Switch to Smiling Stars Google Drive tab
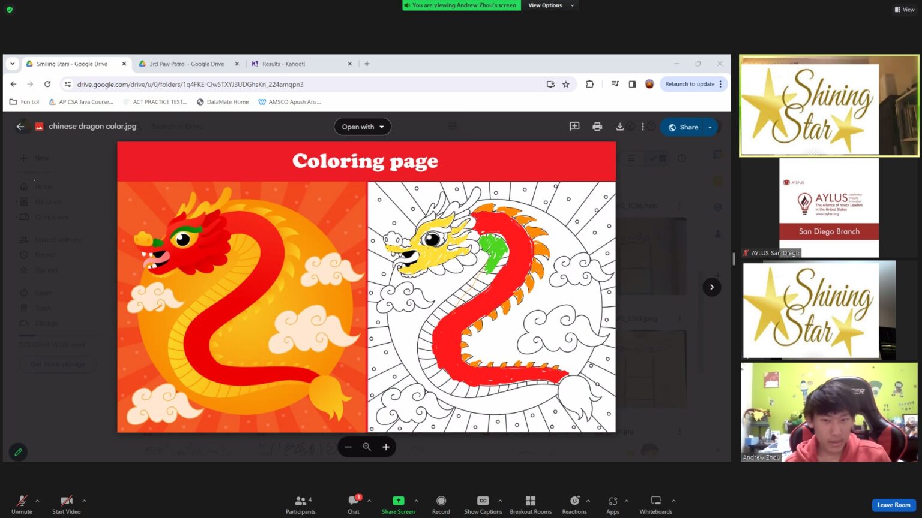This screenshot has height=518, width=922. pos(72,64)
